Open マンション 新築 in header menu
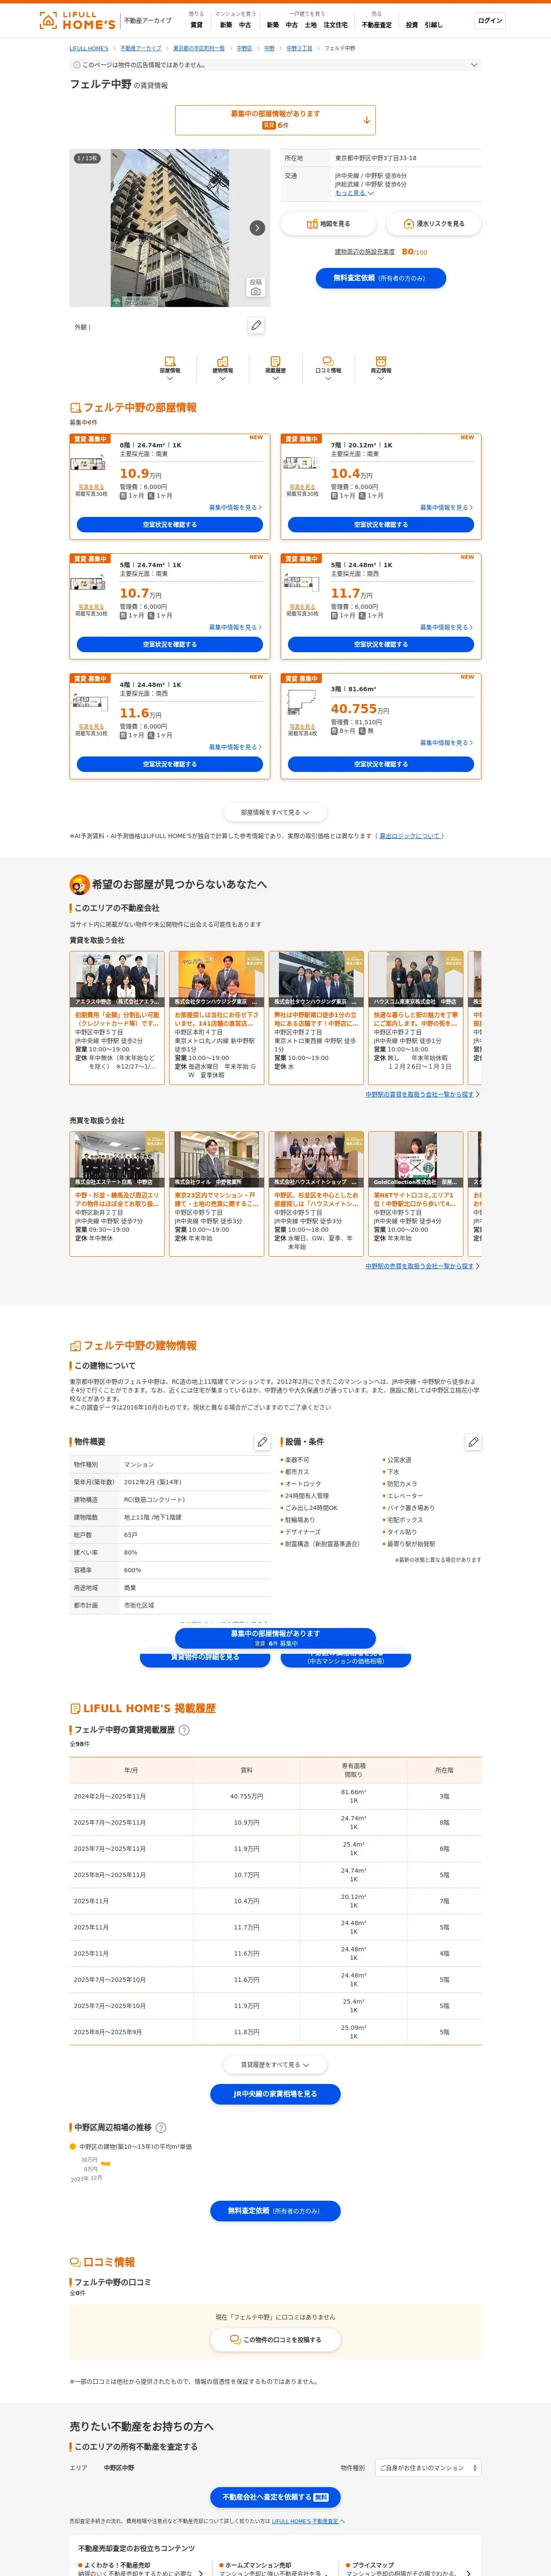Image resolution: width=551 pixels, height=2576 pixels. point(226,25)
